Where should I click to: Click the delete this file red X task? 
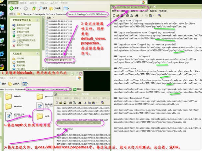click(x=14, y=45)
